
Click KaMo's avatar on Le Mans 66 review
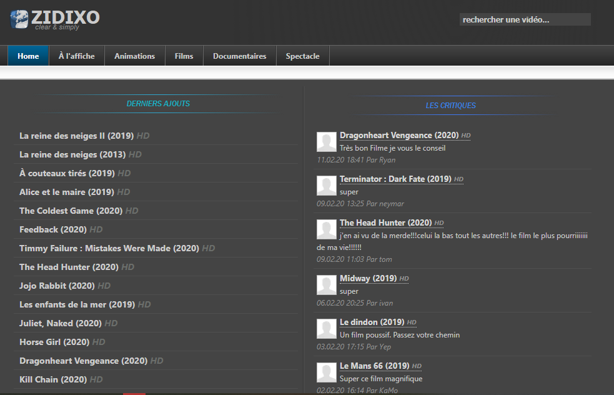[327, 372]
